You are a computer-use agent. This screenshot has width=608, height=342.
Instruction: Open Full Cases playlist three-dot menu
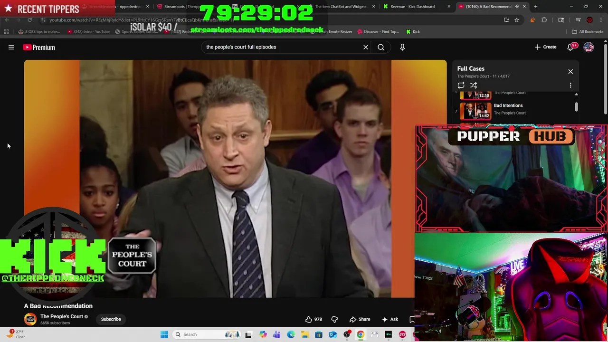[x=570, y=85]
